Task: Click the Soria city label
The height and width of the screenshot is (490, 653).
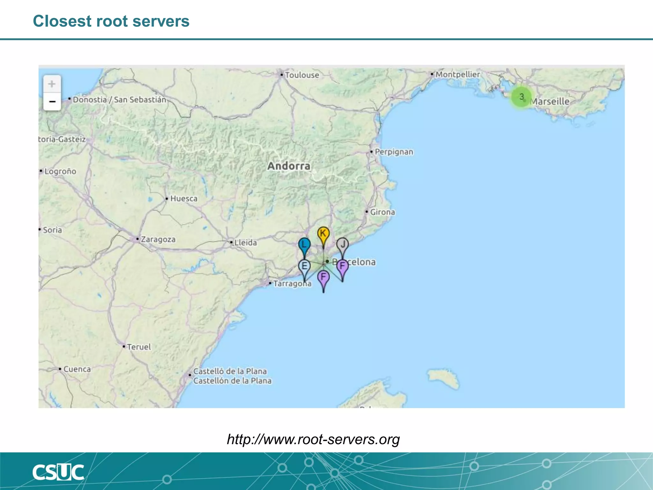Action: coord(52,230)
